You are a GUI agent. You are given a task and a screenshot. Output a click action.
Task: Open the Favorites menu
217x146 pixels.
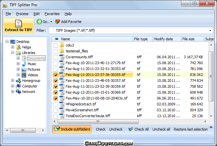pyautogui.click(x=52, y=14)
